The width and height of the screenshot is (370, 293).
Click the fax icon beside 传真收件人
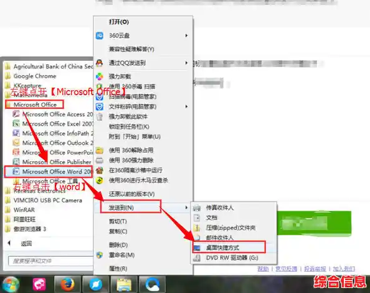pos(197,208)
